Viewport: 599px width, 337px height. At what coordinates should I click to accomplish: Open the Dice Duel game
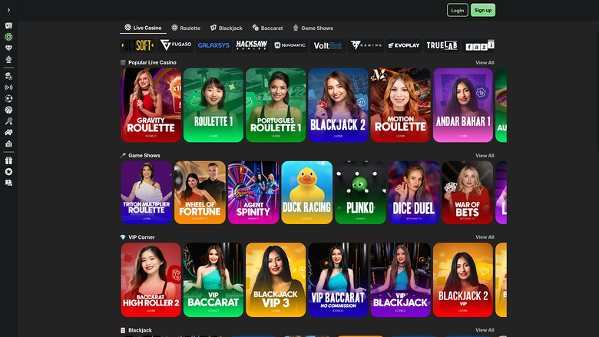[414, 193]
